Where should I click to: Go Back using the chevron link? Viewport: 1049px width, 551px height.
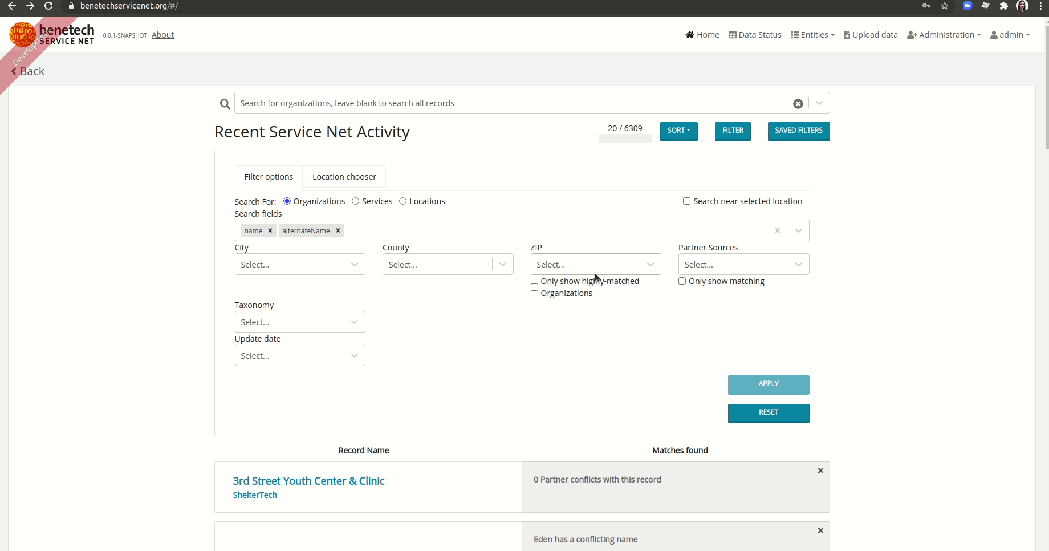point(28,71)
